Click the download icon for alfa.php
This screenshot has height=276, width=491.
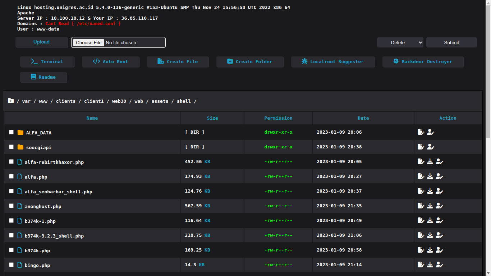(430, 176)
